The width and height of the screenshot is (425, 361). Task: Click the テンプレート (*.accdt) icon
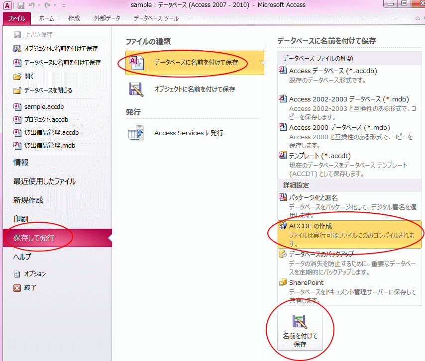tap(283, 155)
